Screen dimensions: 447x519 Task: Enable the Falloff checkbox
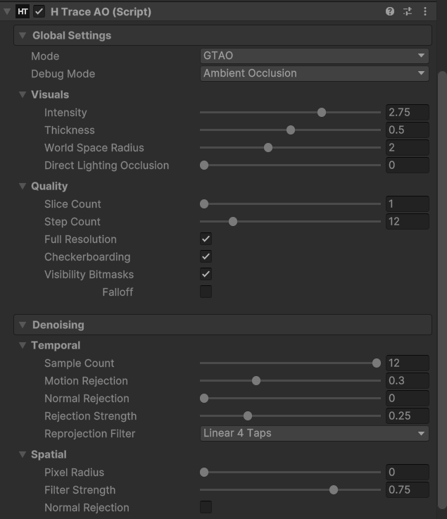tap(206, 292)
